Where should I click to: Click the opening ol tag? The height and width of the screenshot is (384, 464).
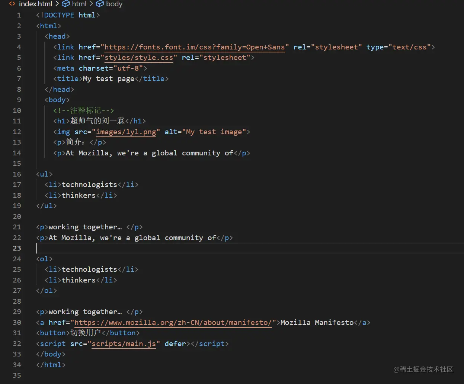(x=44, y=259)
